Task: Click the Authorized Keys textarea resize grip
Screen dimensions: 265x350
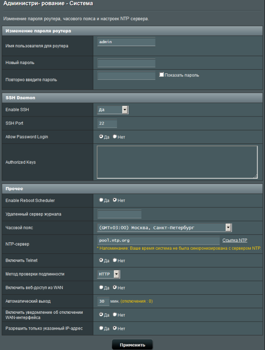Action: pyautogui.click(x=255, y=176)
